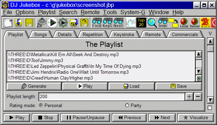Skip to the Next song button
Screen dimensions: 217x125
[x=162, y=118]
